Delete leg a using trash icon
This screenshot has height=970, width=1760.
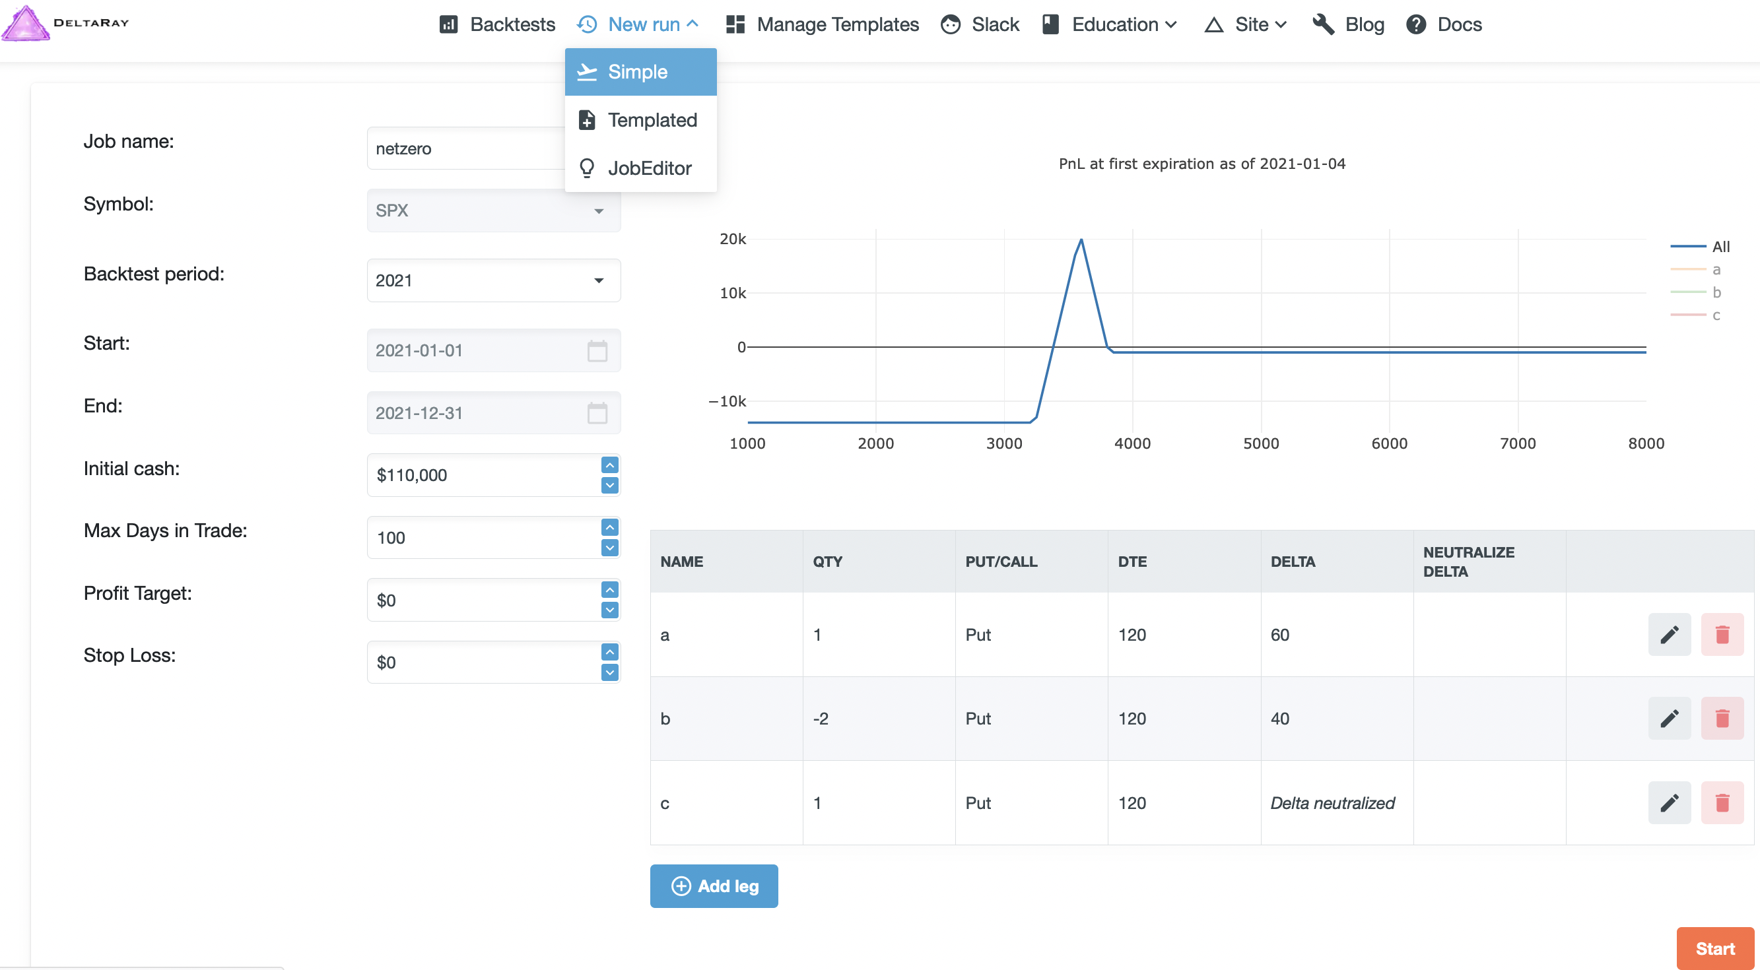[x=1721, y=635]
